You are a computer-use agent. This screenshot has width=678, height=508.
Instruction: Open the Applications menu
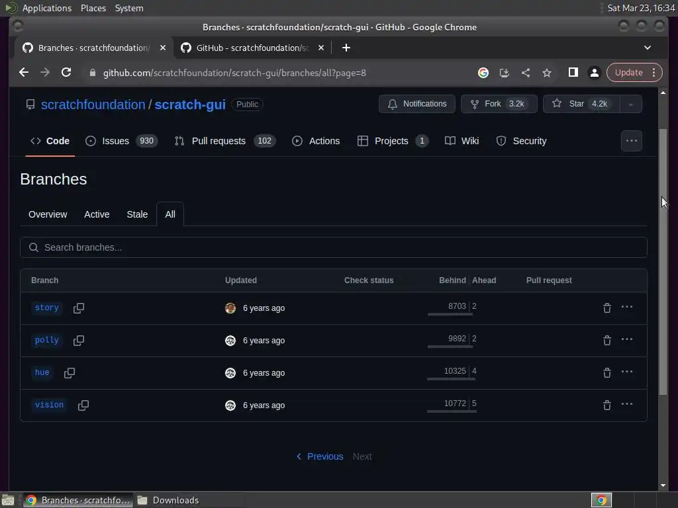[x=47, y=8]
